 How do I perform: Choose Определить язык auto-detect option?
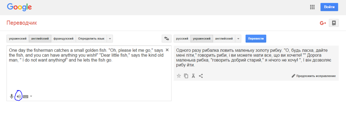click(x=91, y=38)
